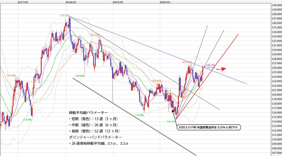The width and height of the screenshot is (282, 156).
Task: Click the 114.000 price axis label
Action: pos(277,121)
